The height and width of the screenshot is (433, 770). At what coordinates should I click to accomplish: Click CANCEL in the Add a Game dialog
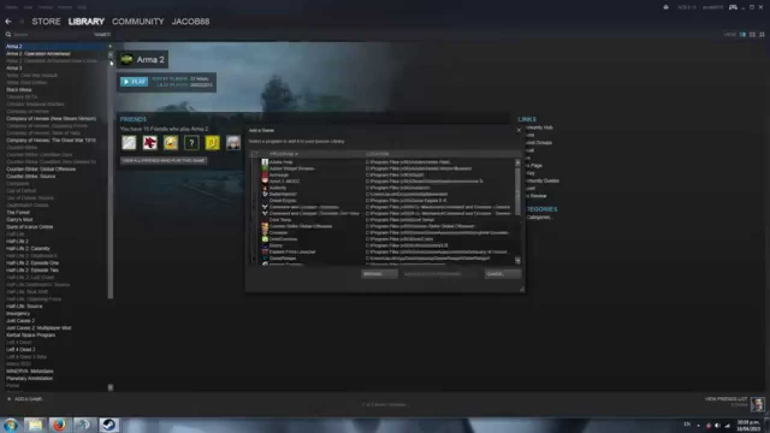tap(503, 274)
